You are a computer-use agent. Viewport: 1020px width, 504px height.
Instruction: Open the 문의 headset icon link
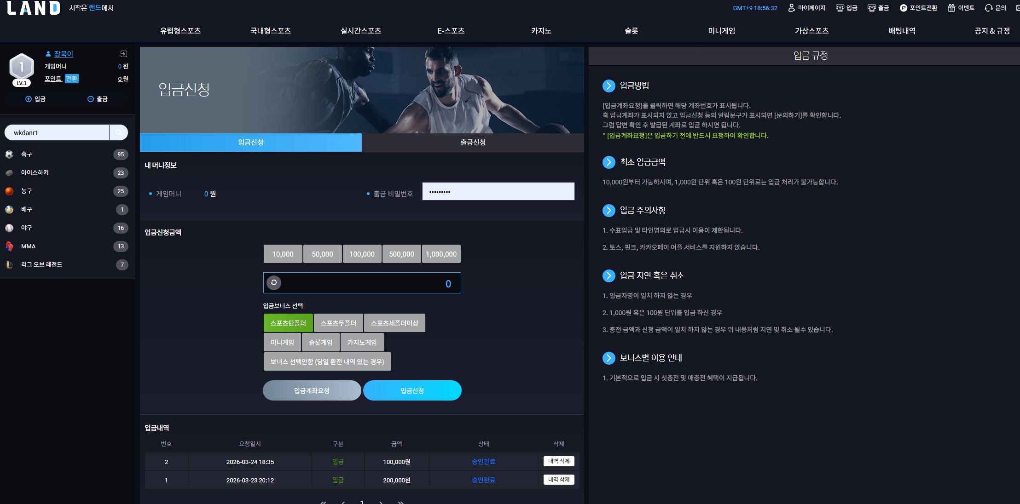995,8
